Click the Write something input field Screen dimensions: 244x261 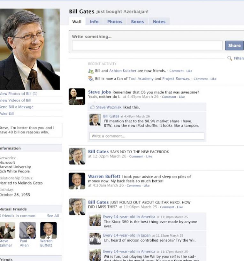(x=147, y=45)
